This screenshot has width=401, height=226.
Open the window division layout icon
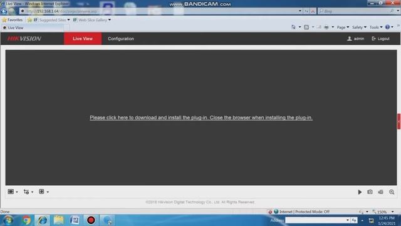tap(11, 191)
